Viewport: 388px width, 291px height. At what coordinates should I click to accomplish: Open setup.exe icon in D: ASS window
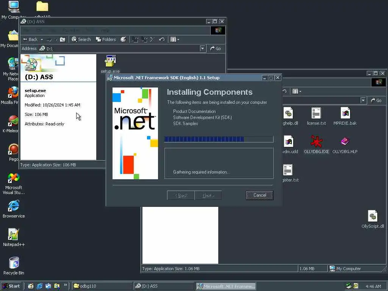tap(110, 64)
